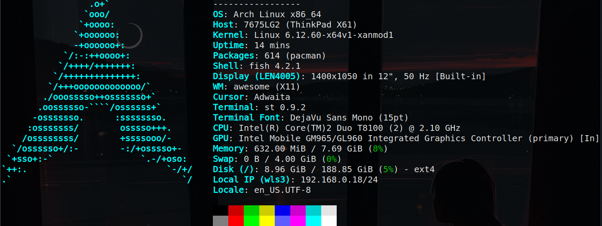This screenshot has height=226, width=602.
Task: Click the 'Disk (/)' label
Action: (233, 169)
